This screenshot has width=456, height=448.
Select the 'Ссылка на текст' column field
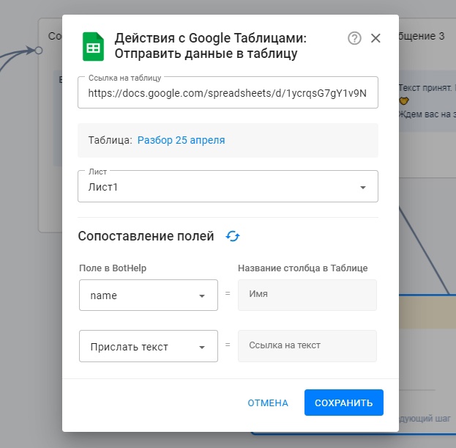pyautogui.click(x=307, y=345)
